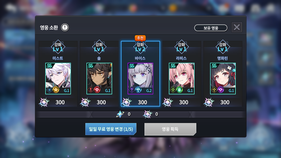
Task: Open the 보유 영웅 owned heroes list
Action: [x=211, y=28]
